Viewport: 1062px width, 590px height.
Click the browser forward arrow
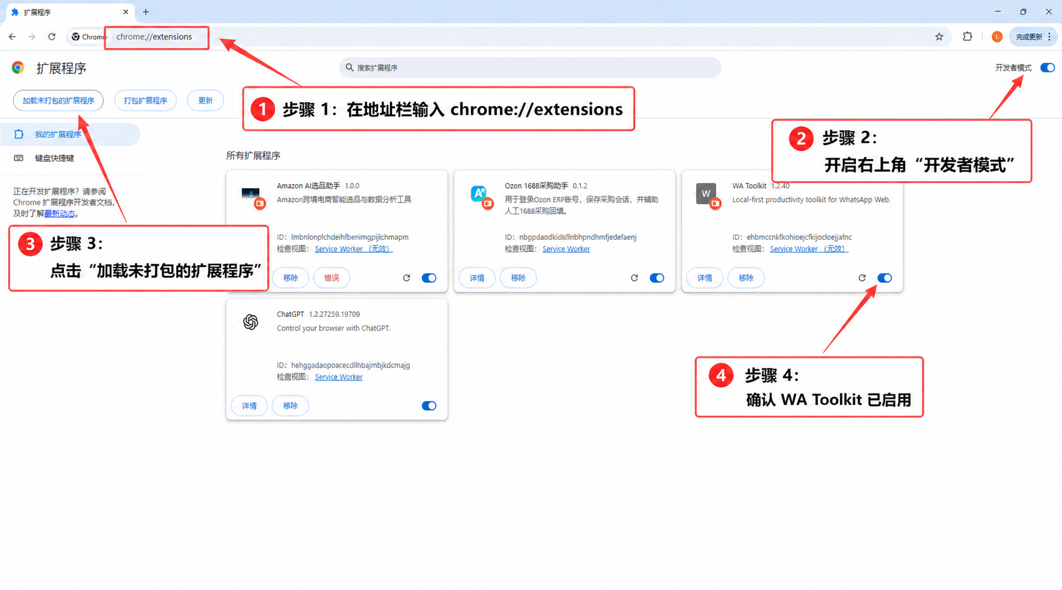pos(32,37)
